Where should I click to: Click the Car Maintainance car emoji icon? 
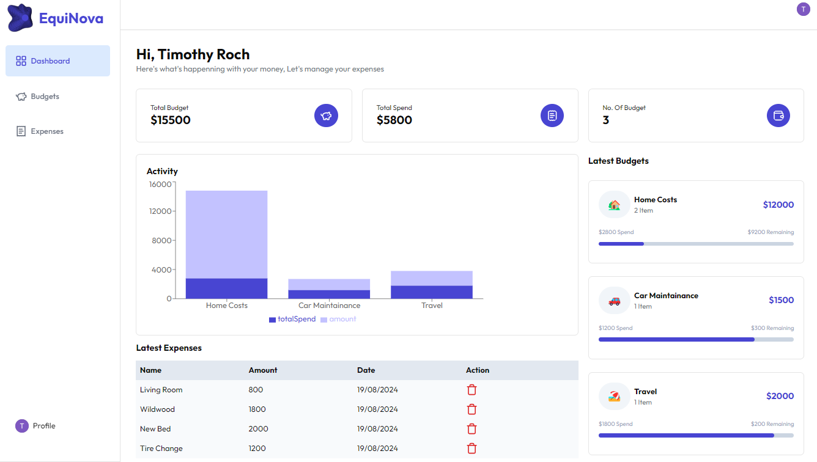click(x=614, y=301)
